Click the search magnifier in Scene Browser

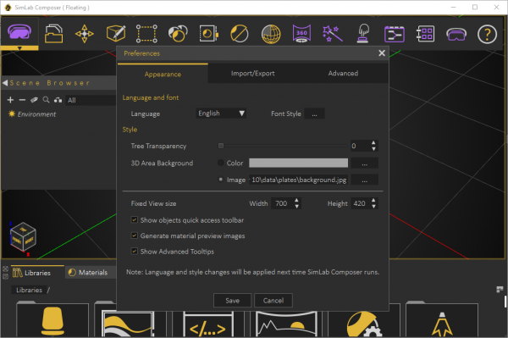point(46,100)
